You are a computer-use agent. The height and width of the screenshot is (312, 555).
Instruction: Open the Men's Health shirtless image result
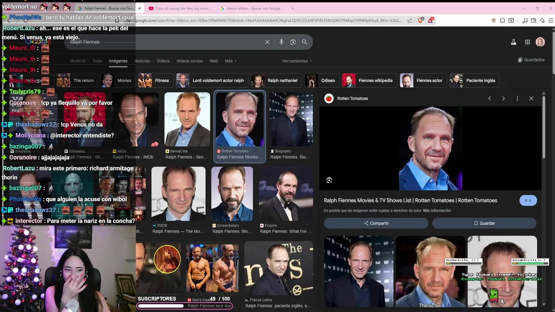212,268
